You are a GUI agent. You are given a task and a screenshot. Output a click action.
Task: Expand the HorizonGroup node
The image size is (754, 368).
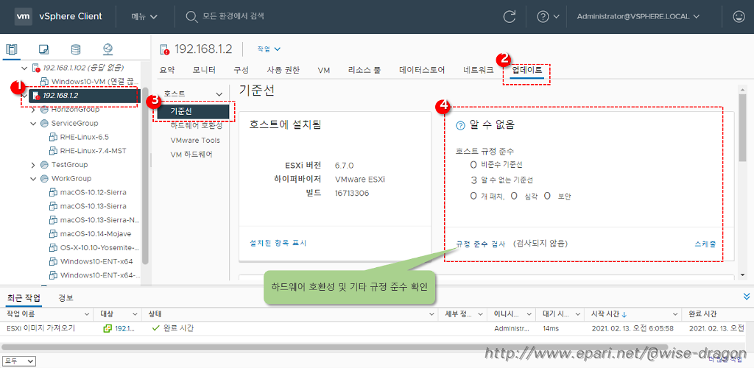[x=33, y=110]
